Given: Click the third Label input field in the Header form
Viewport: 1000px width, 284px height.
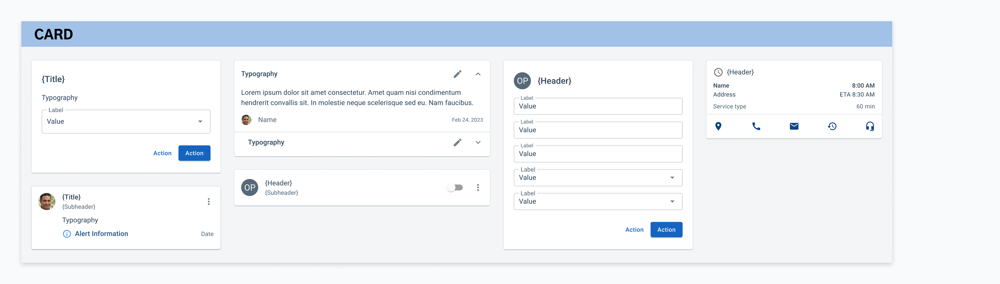Looking at the screenshot, I should coord(598,154).
